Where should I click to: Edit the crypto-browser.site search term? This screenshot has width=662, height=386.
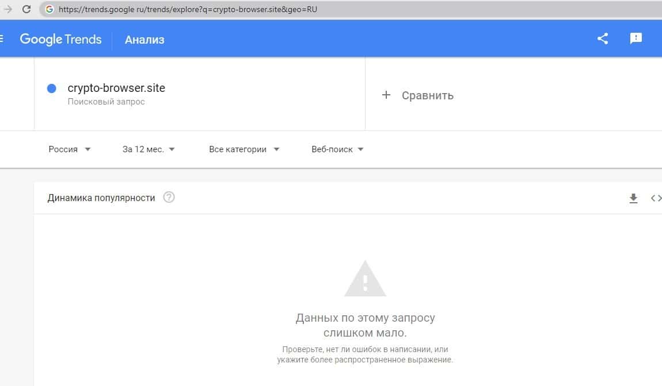[x=116, y=88]
